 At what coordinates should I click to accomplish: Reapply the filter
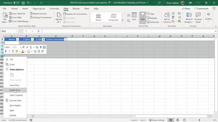tap(152, 18)
